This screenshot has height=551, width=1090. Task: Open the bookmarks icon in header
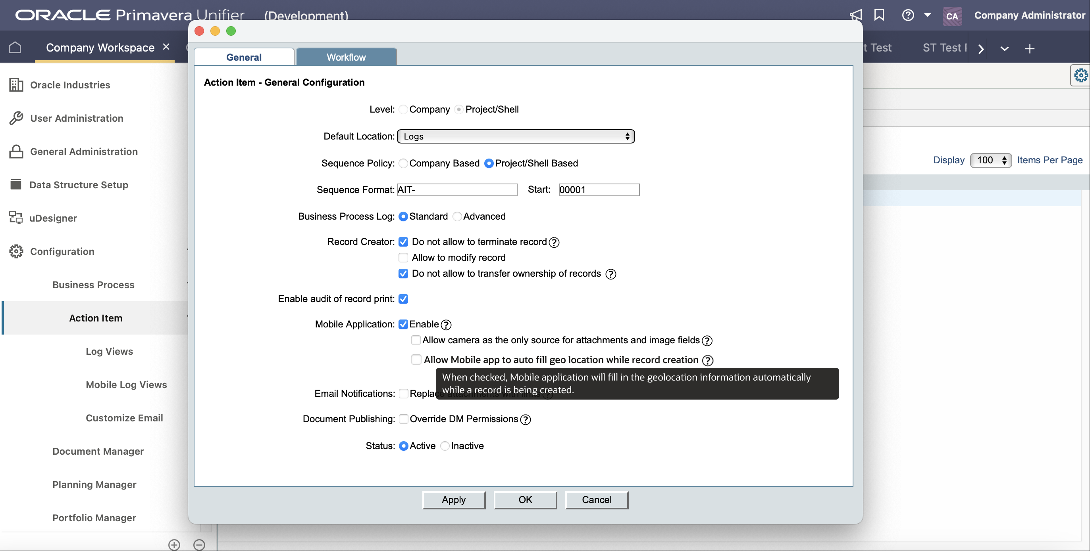[879, 15]
